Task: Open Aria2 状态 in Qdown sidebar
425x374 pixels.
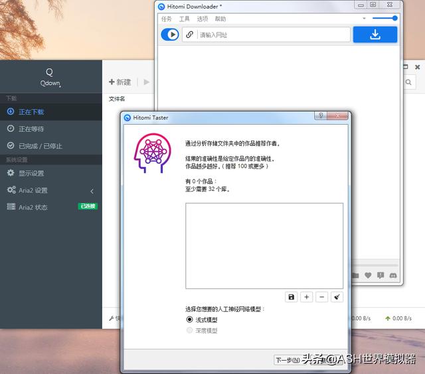Action: (51, 208)
